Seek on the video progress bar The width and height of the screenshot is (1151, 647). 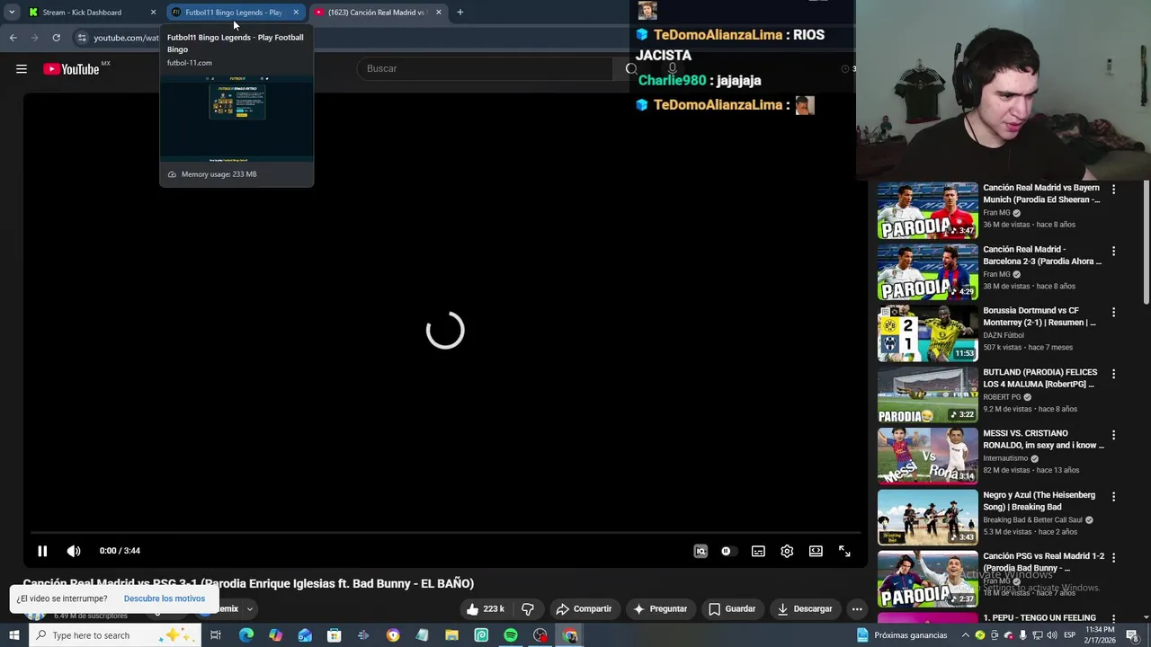(445, 533)
